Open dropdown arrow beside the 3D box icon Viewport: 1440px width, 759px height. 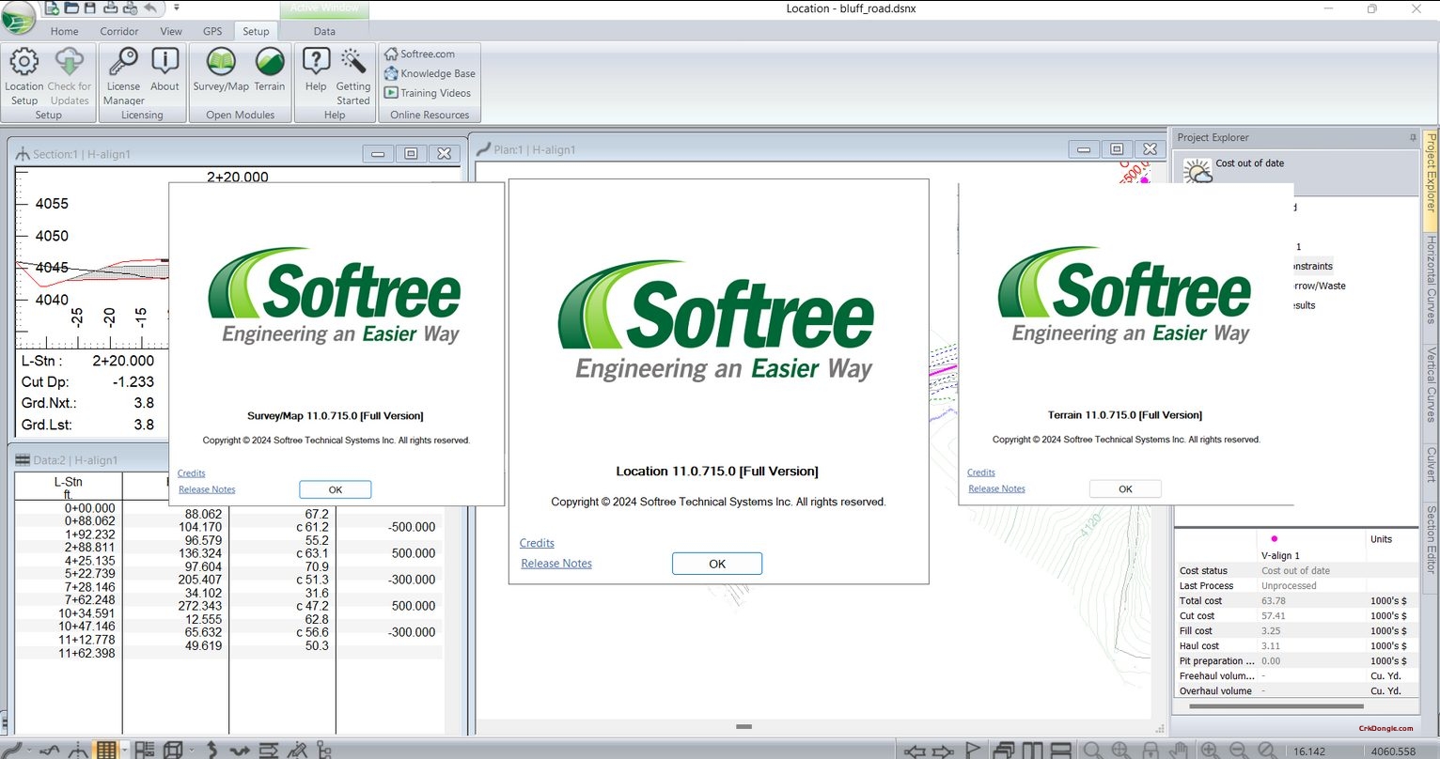coord(191,750)
